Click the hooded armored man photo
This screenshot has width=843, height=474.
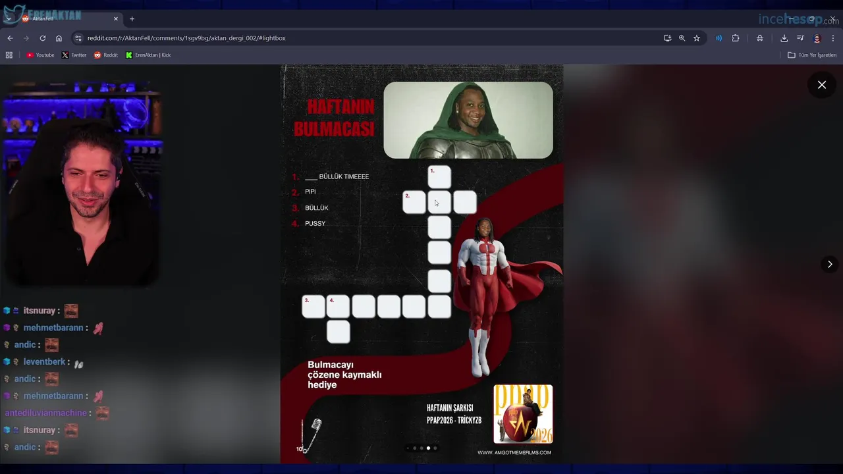tap(468, 120)
